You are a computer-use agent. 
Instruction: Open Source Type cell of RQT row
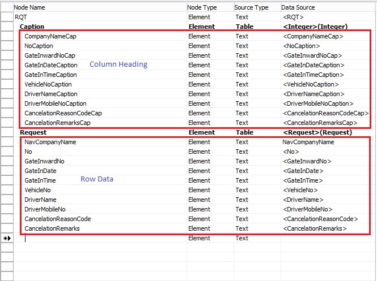pyautogui.click(x=256, y=17)
